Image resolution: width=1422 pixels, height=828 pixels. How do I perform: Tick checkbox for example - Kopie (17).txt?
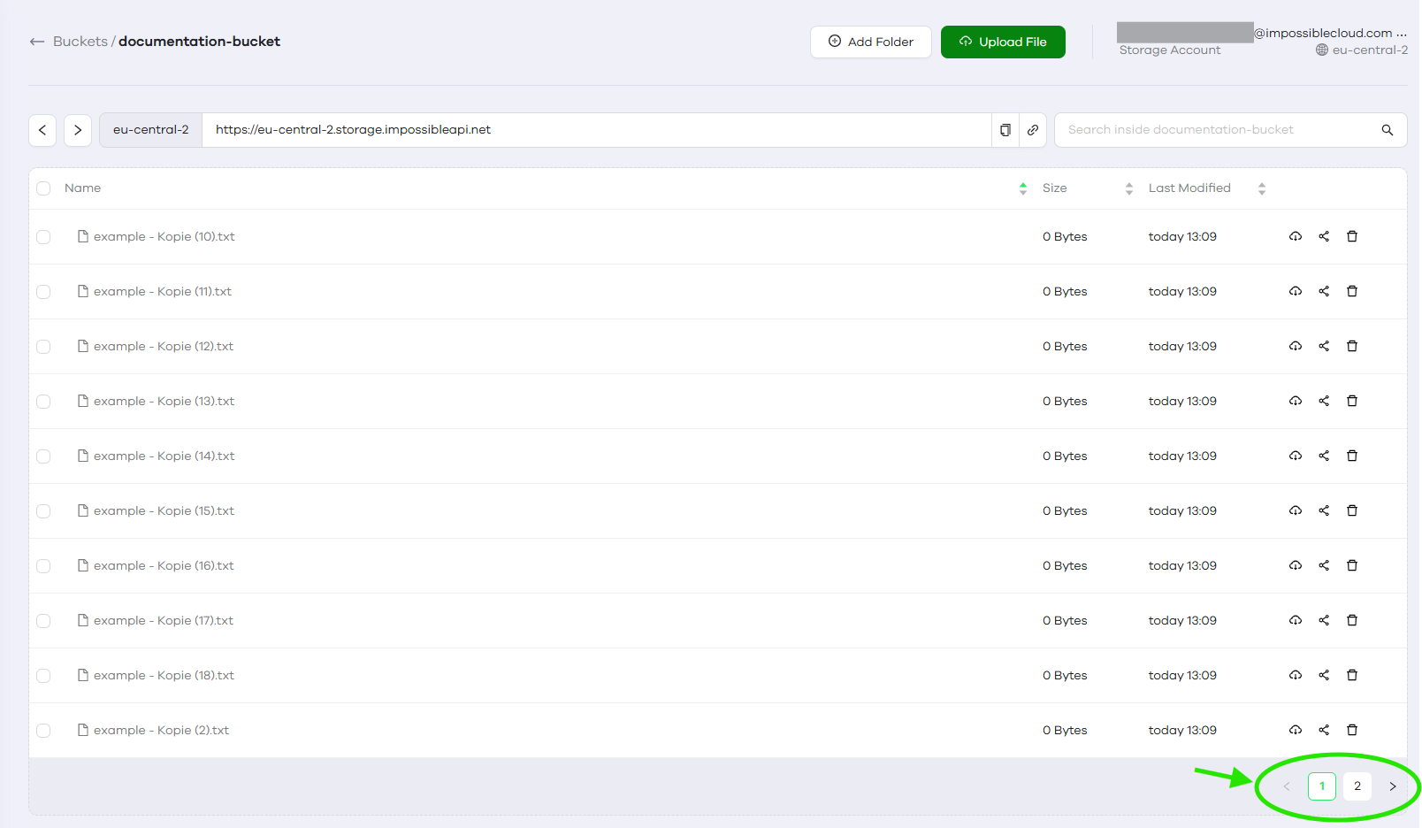point(43,621)
